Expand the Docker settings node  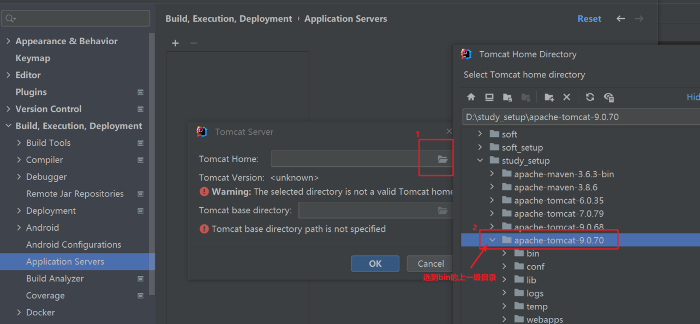click(19, 313)
